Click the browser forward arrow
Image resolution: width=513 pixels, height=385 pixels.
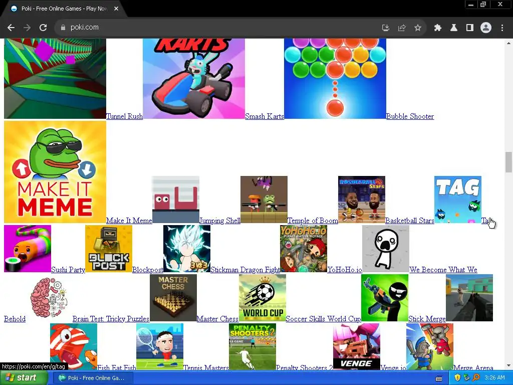27,28
